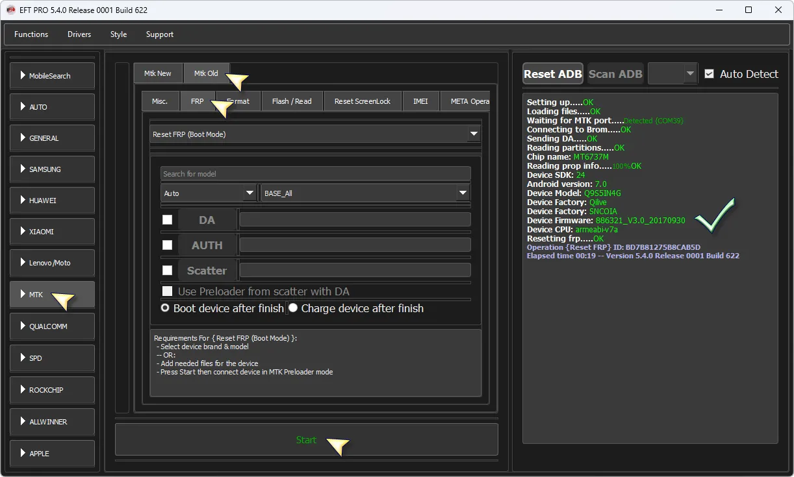Switch to the Flash / Read tab
The width and height of the screenshot is (794, 477).
click(x=292, y=101)
